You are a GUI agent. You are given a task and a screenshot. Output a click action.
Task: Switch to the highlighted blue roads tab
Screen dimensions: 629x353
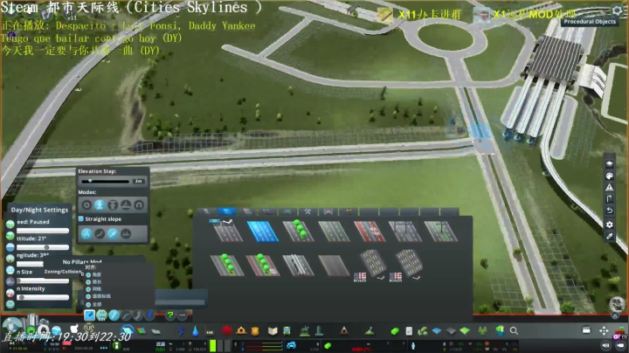pos(226,211)
